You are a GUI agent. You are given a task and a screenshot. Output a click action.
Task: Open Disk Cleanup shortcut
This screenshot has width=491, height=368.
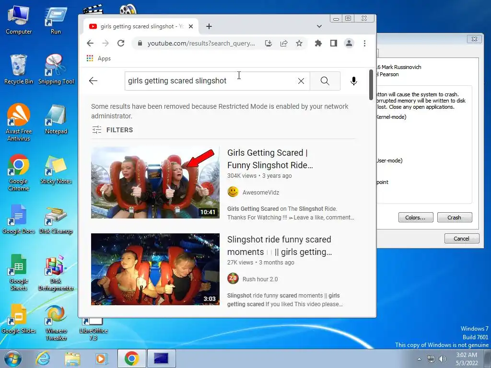coord(56,220)
